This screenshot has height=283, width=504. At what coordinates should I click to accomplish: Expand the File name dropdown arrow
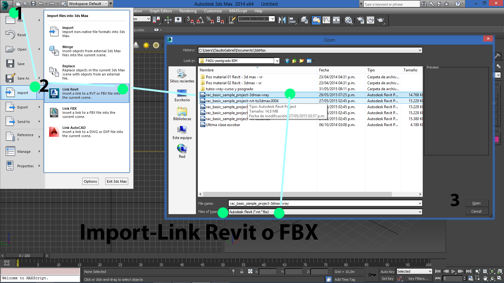(420, 203)
